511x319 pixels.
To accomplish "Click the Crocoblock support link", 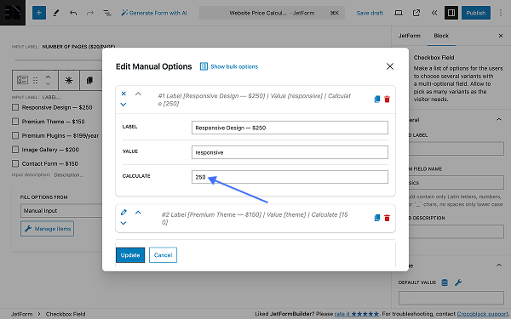I will coord(482,314).
